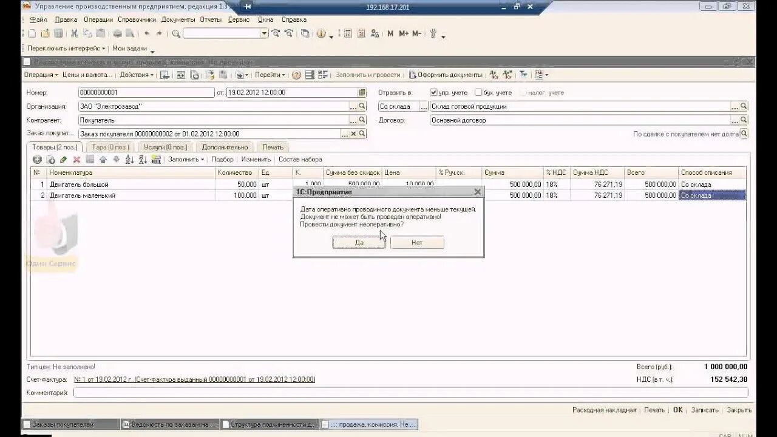This screenshot has width=777, height=437.
Task: Open the Счет-фактура № 1 link
Action: pos(194,379)
